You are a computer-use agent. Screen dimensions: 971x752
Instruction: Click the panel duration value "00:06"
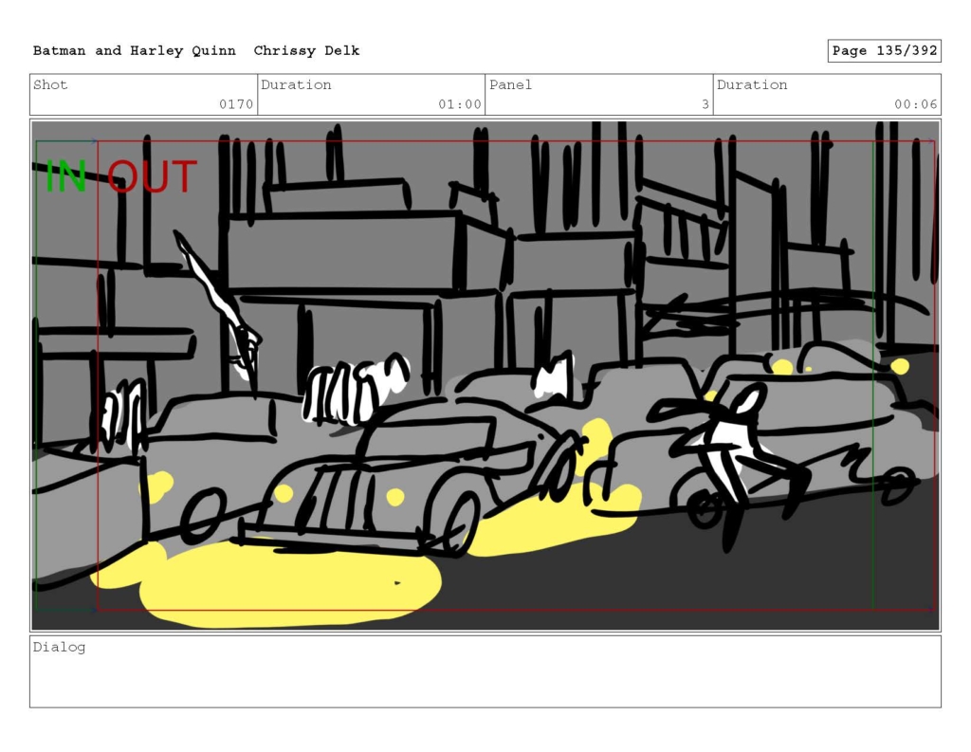915,104
